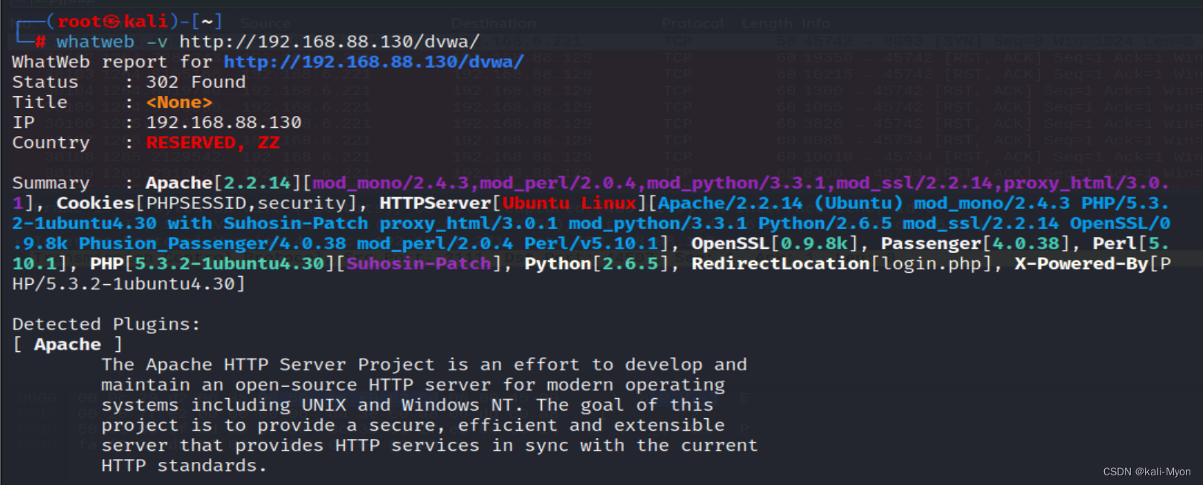Click the red "RESERVED, ZZ" country value
This screenshot has height=485, width=1203.
click(213, 142)
